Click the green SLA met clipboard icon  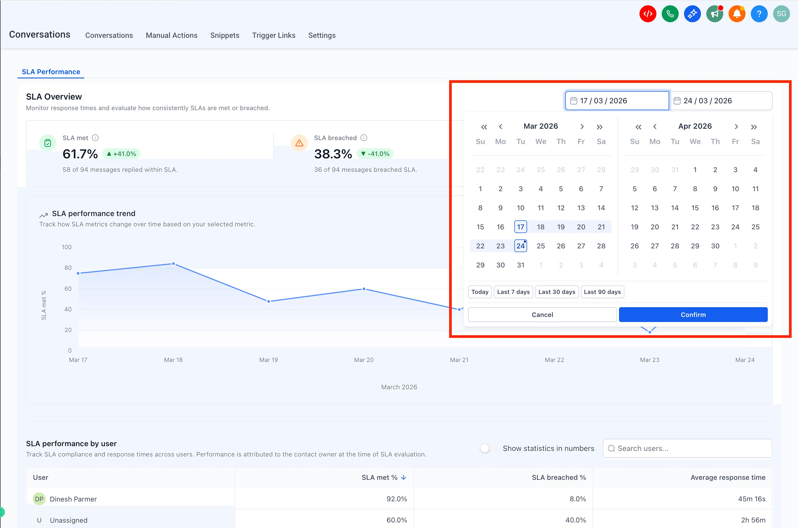point(48,143)
